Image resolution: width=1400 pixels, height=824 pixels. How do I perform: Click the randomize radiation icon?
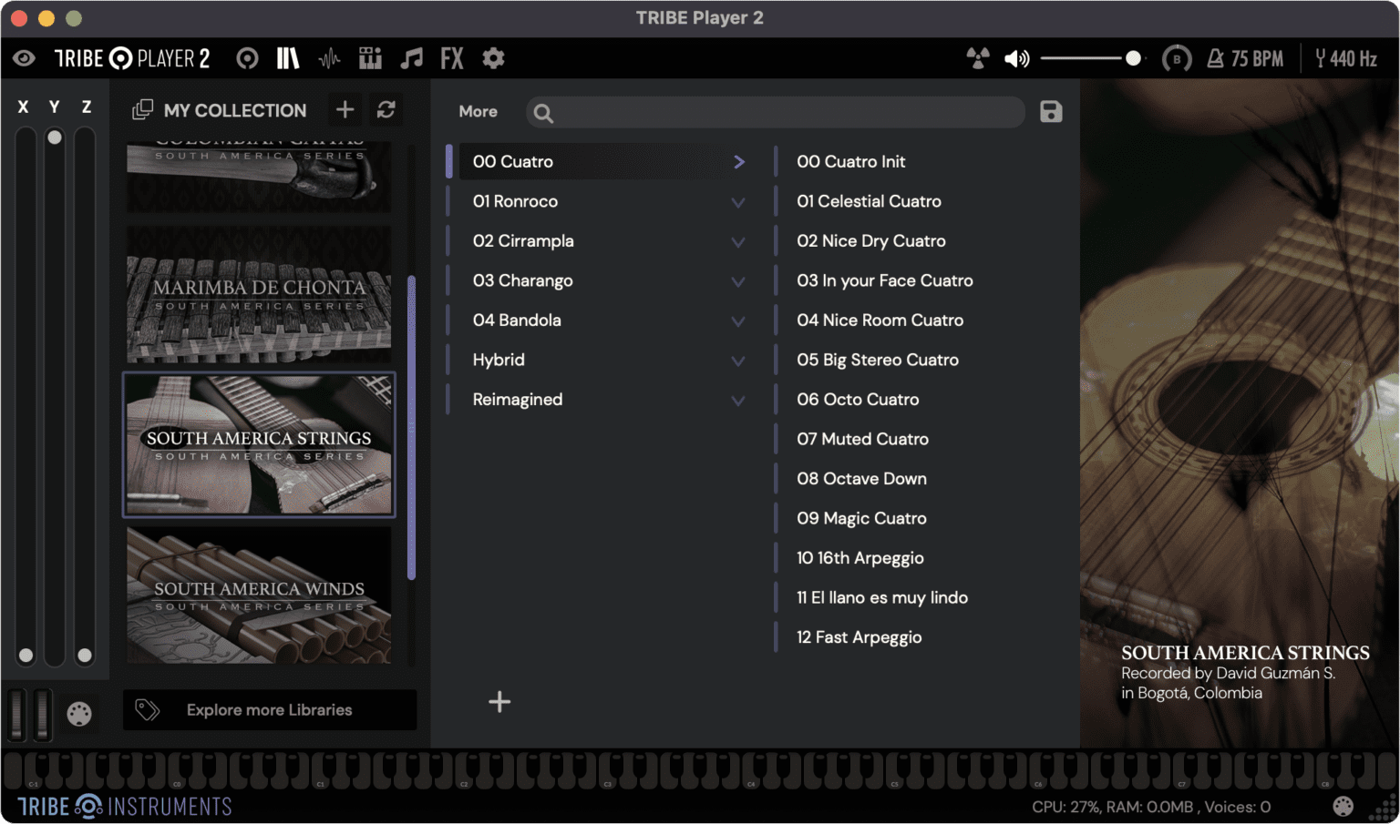click(x=978, y=58)
